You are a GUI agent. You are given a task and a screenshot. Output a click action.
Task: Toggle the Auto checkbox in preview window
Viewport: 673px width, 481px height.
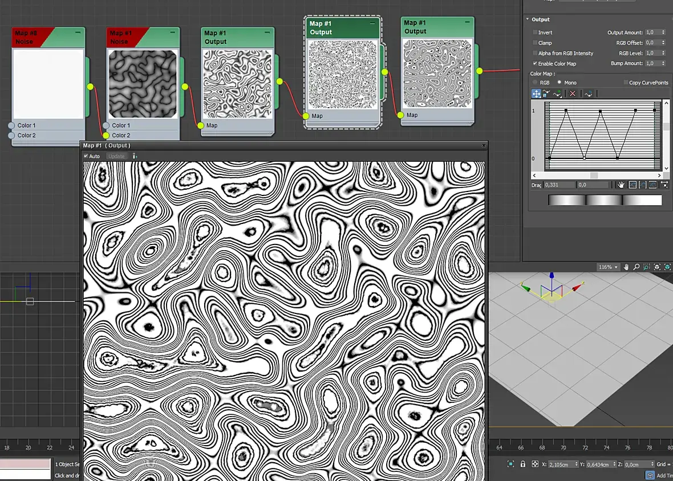click(x=86, y=156)
